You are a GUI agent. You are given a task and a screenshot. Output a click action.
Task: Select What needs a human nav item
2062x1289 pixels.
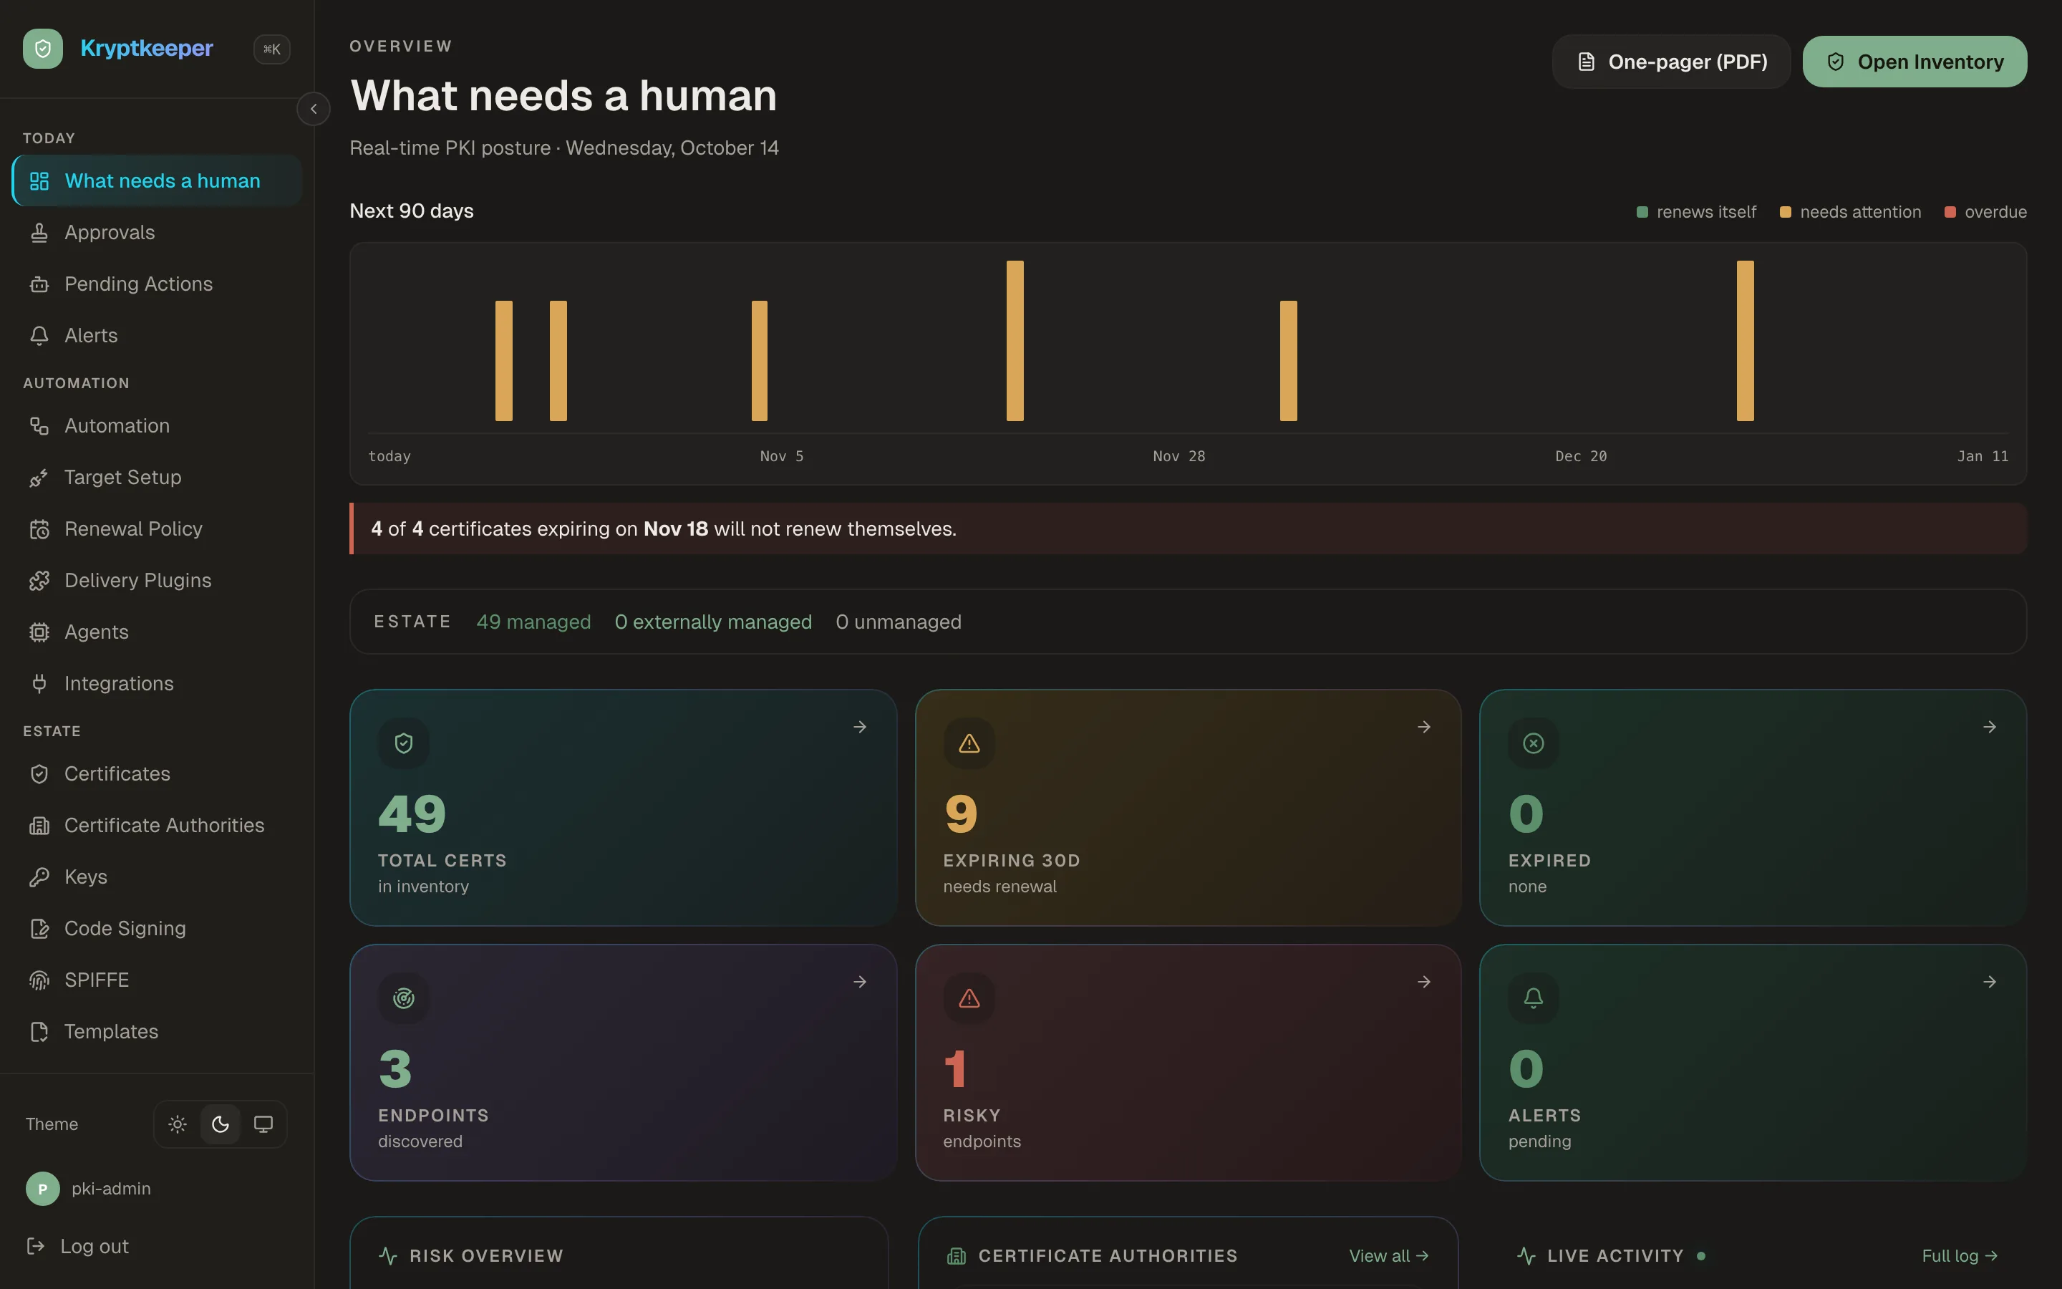point(157,180)
